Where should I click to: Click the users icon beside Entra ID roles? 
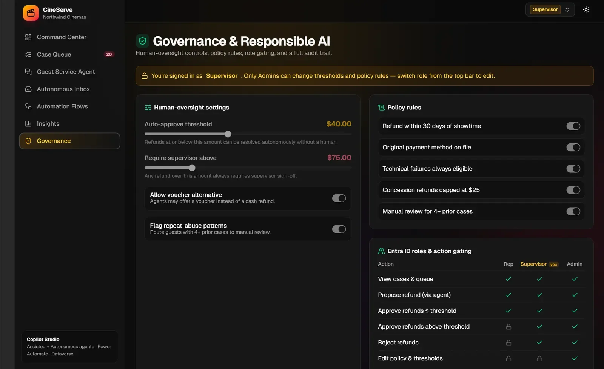381,251
